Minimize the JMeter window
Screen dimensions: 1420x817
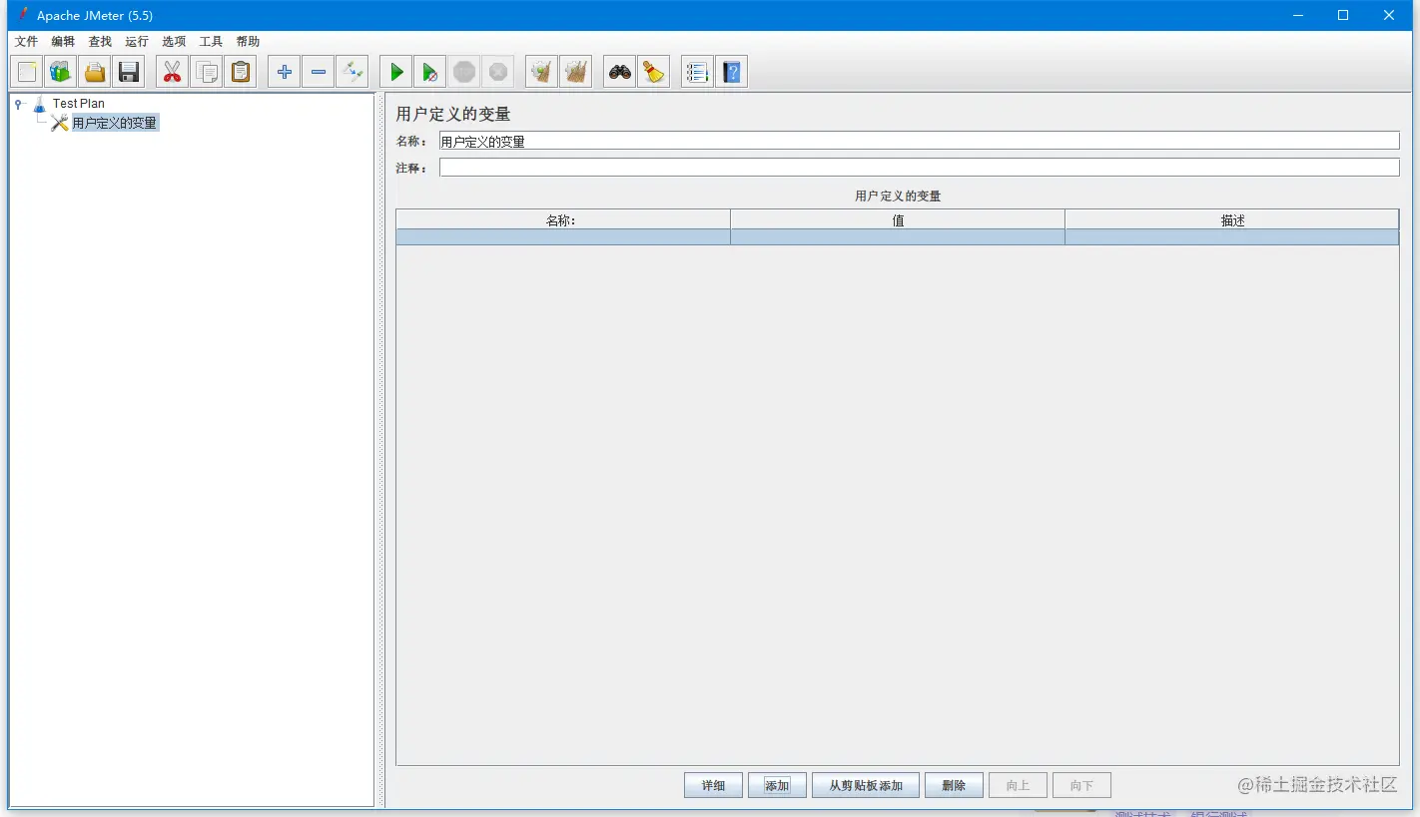click(1297, 15)
